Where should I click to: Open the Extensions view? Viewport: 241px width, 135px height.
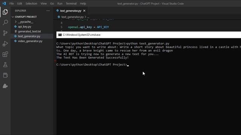click(x=5, y=54)
